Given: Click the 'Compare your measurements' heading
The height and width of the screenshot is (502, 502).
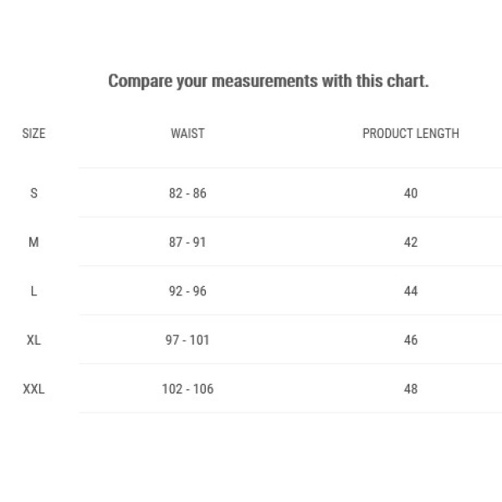Looking at the screenshot, I should click(x=269, y=81).
